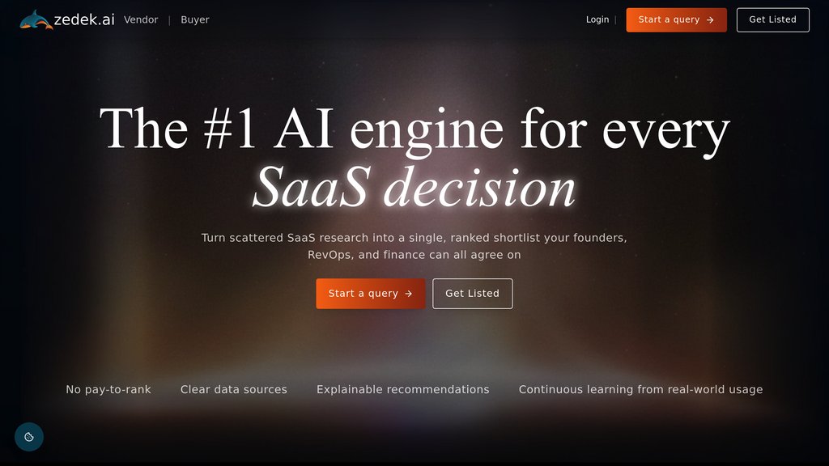The height and width of the screenshot is (466, 829).
Task: Open the Login link
Action: [597, 19]
